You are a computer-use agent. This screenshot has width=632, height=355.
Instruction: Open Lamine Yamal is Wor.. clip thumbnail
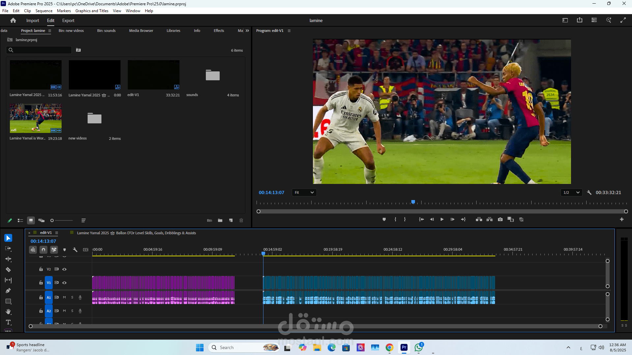click(x=36, y=118)
